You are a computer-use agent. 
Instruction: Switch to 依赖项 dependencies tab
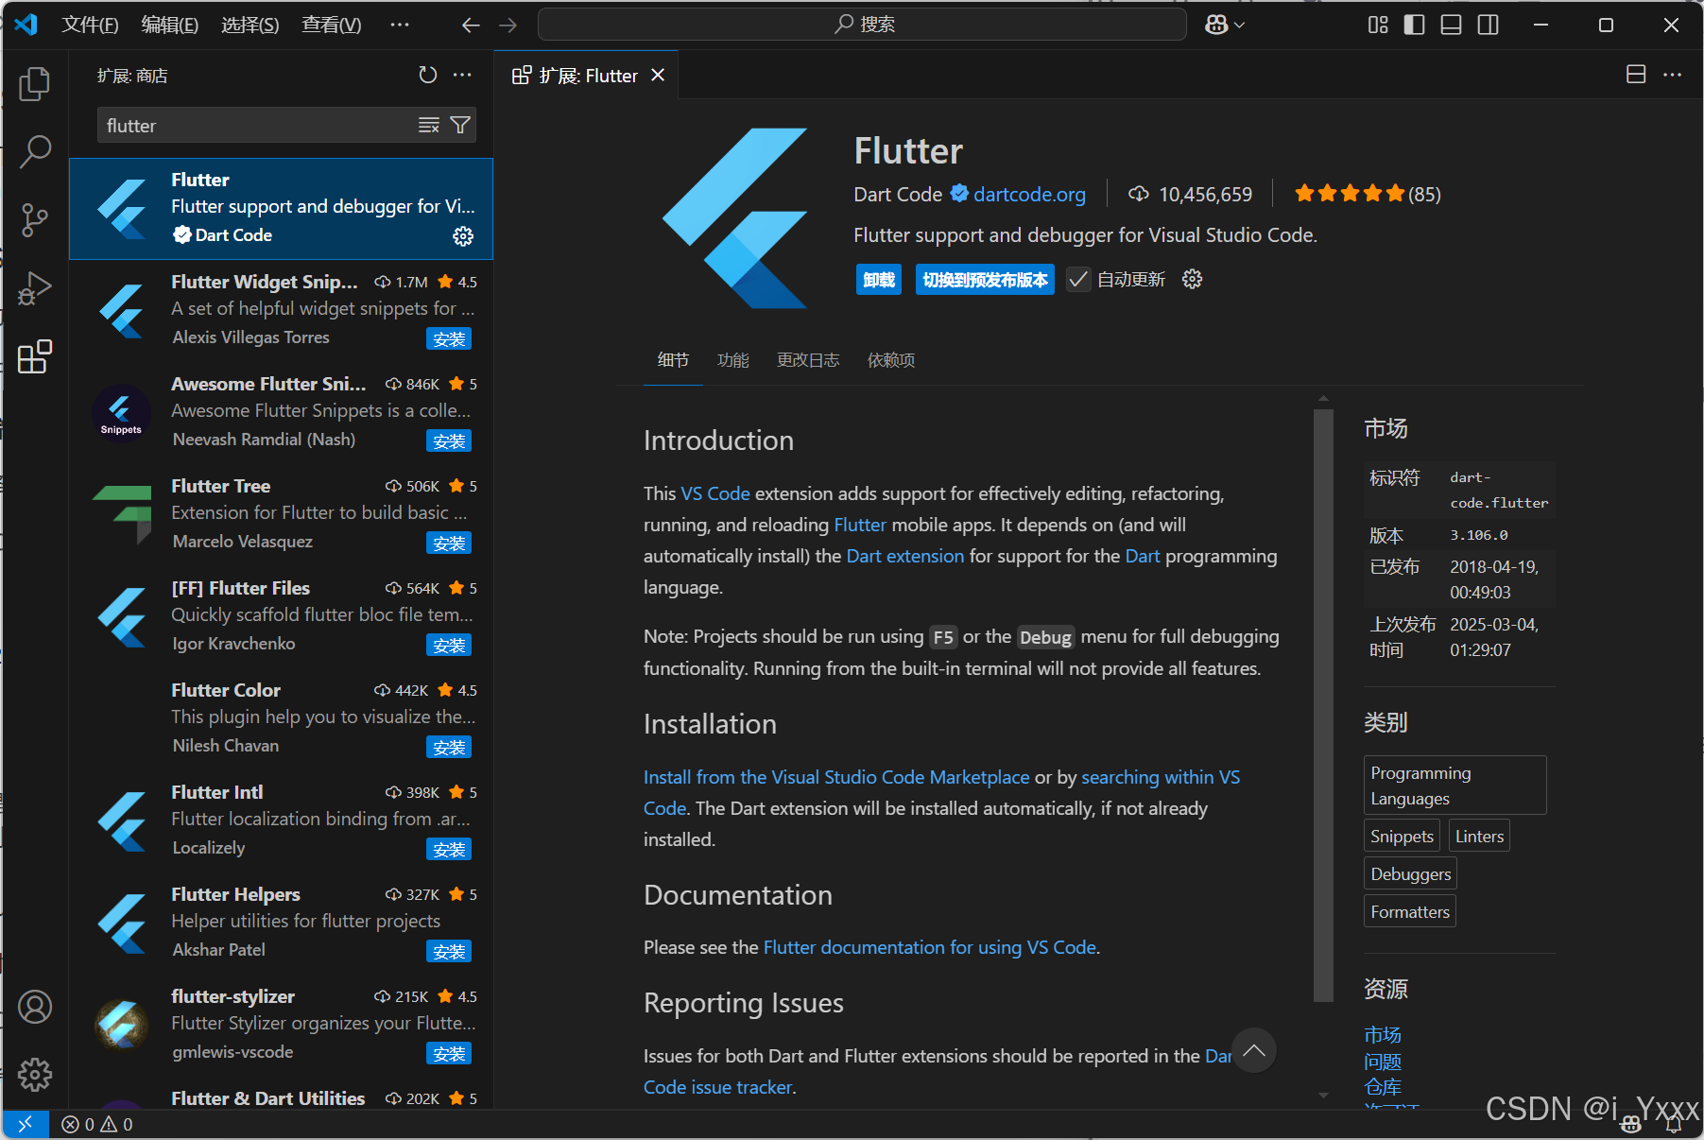click(891, 360)
